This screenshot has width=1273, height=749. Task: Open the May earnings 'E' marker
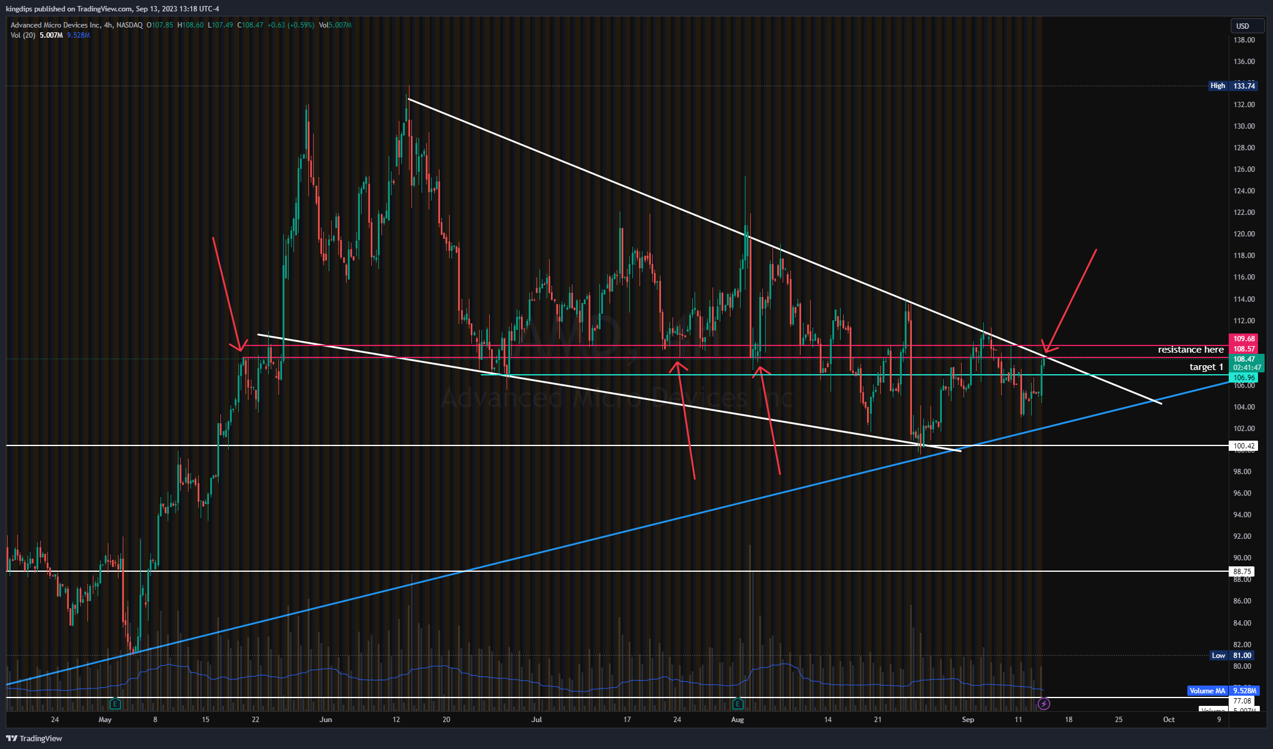(x=116, y=703)
